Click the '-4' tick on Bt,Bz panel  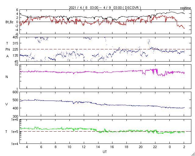(x=17, y=30)
